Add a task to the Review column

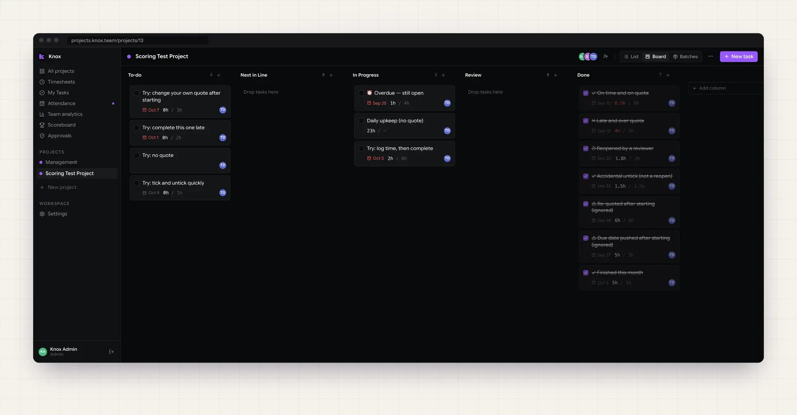tap(556, 75)
